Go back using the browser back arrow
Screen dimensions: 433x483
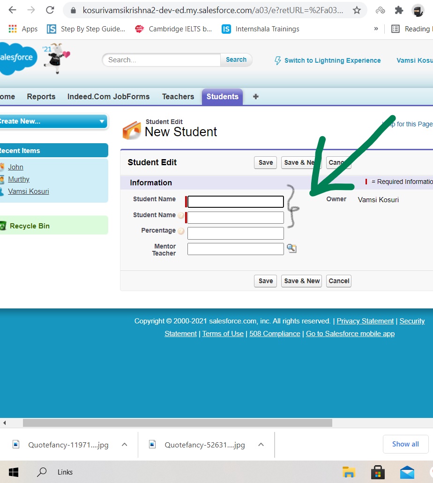(12, 10)
